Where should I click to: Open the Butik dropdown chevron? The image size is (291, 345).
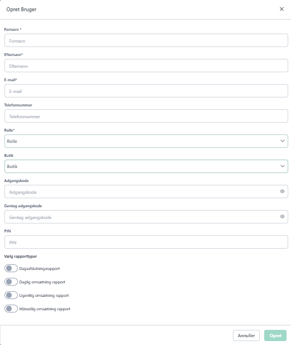(x=283, y=166)
